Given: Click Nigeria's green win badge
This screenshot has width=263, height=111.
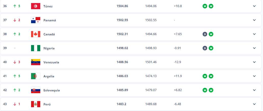Looking at the screenshot, I should point(211,48).
